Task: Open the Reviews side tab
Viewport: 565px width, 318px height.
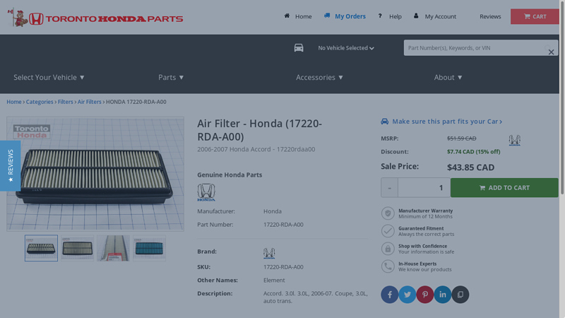Action: pos(10,165)
